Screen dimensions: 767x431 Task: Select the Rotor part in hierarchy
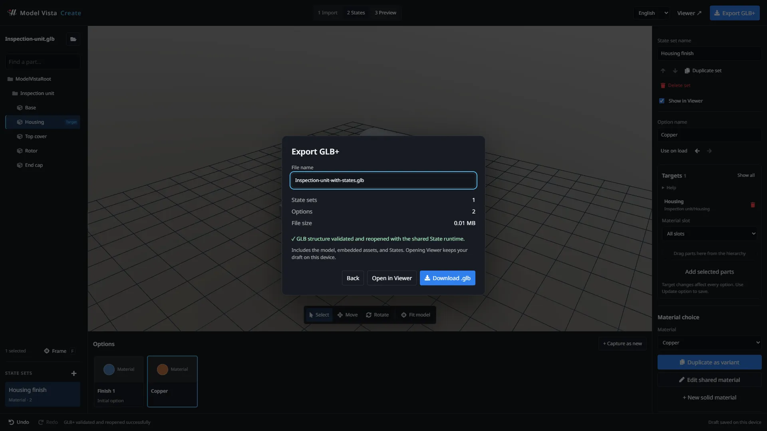coord(43,151)
